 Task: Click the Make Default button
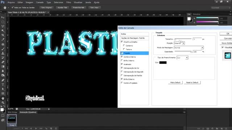click(175, 83)
